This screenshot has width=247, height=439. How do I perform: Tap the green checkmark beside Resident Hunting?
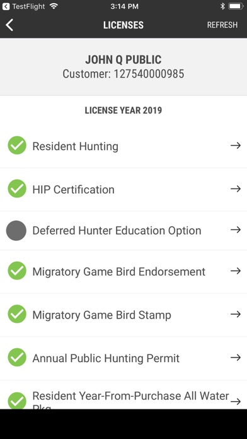17,145
